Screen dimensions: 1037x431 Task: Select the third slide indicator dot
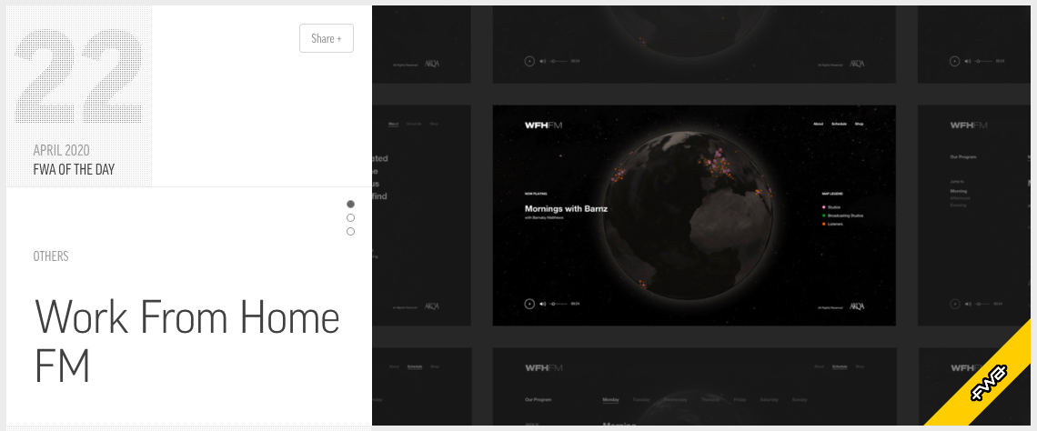pyautogui.click(x=350, y=231)
